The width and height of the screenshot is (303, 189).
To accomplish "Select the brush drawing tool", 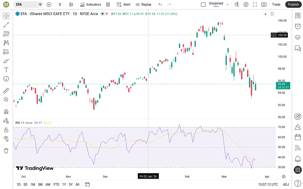I will point(6,61).
